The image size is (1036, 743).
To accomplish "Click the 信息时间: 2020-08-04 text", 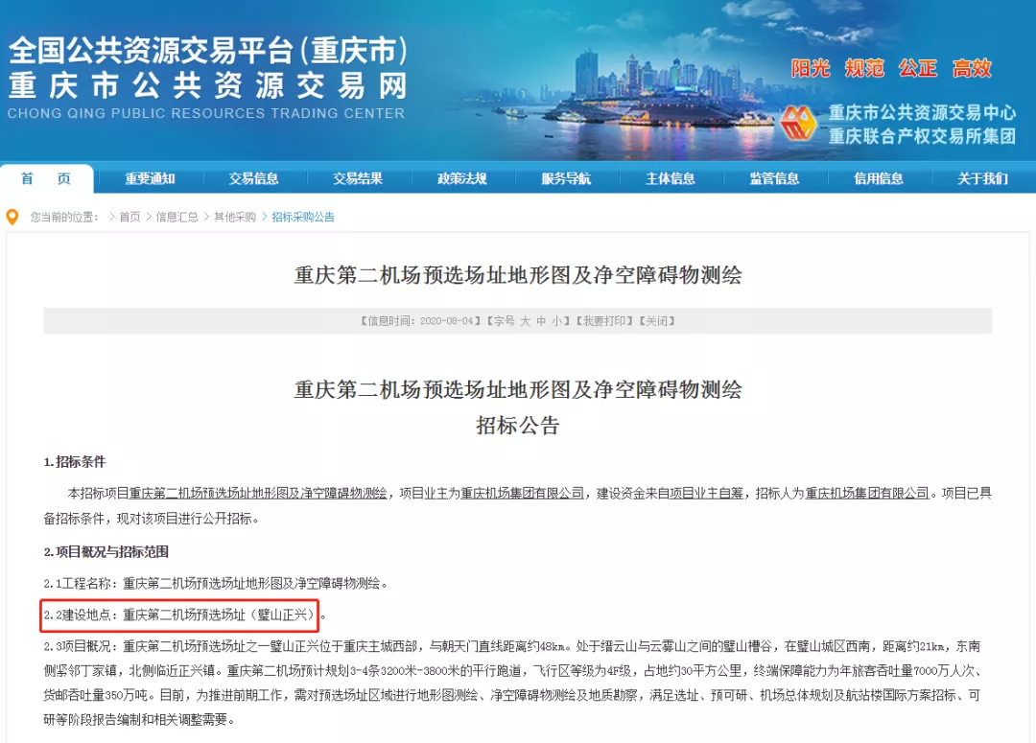I will coord(420,321).
